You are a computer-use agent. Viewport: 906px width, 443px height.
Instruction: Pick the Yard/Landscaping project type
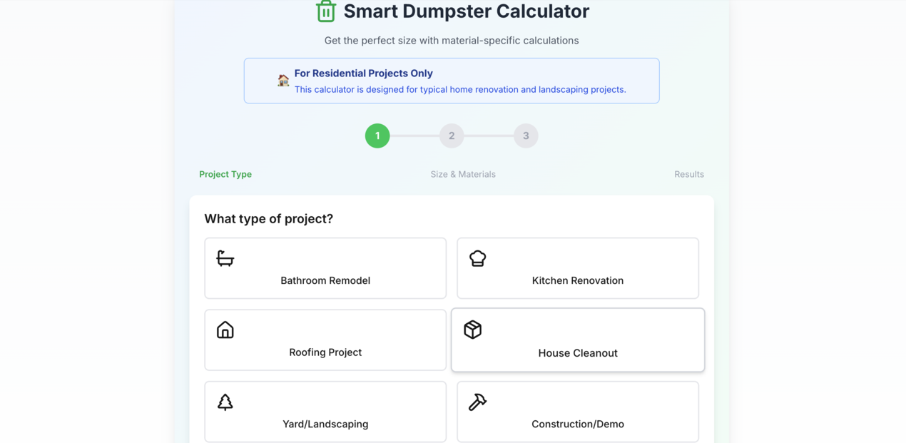pos(325,412)
